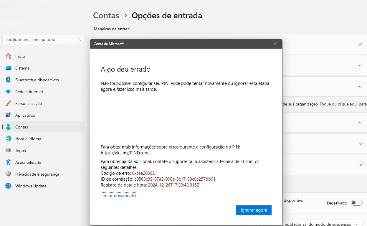The height and width of the screenshot is (226, 367).
Task: Collapse the expanded sign-in option chevron
Action: tap(360, 87)
